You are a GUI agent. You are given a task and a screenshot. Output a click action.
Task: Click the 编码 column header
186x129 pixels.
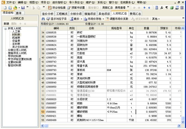pos(56,28)
